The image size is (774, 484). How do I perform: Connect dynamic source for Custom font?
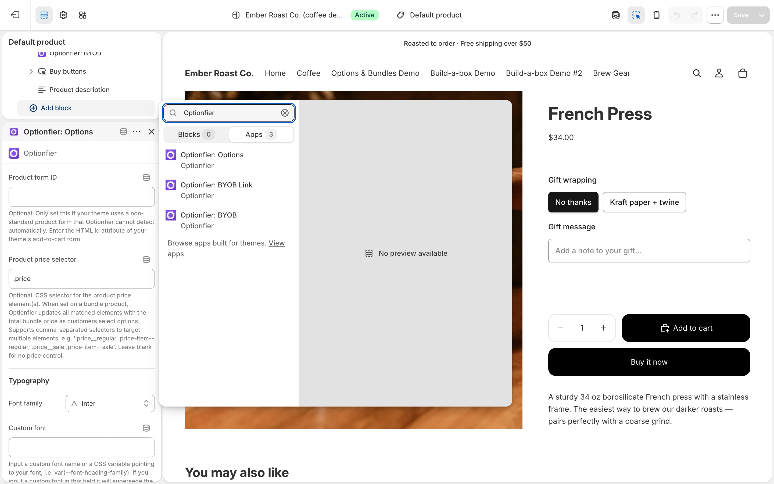tap(146, 428)
